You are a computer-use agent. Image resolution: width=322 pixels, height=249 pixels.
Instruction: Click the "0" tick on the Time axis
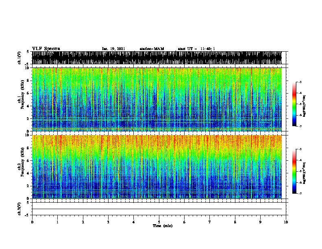pyautogui.click(x=32, y=222)
